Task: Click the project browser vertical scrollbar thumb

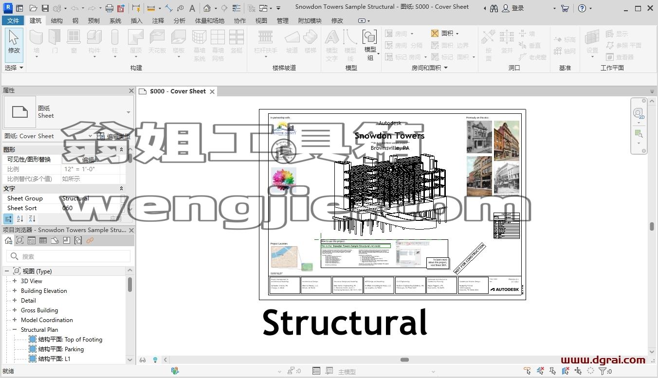Action: click(130, 284)
